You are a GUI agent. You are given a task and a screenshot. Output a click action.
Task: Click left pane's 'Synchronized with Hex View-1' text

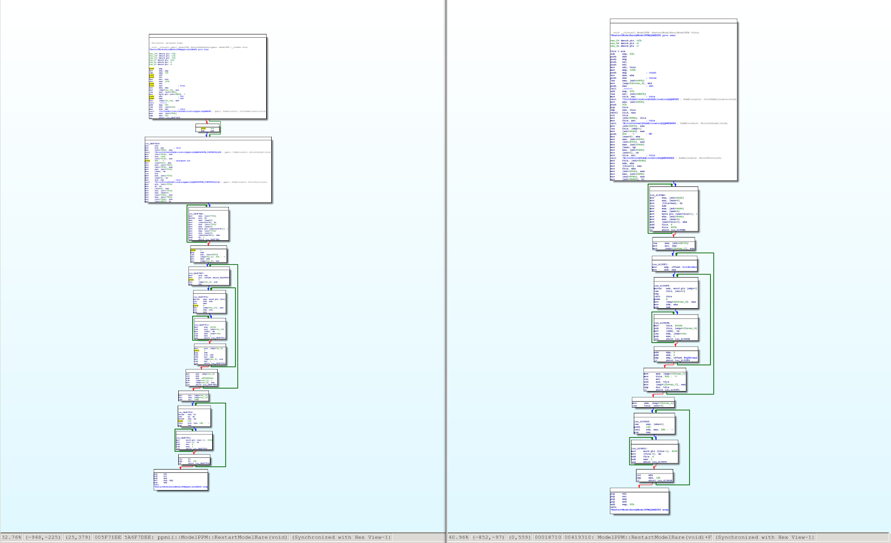[x=341, y=537]
